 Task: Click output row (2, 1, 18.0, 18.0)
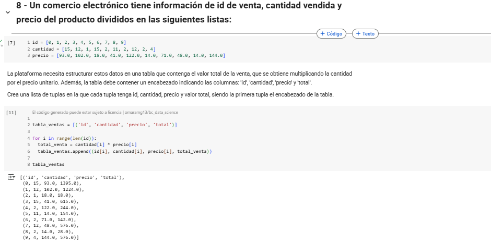click(48, 196)
